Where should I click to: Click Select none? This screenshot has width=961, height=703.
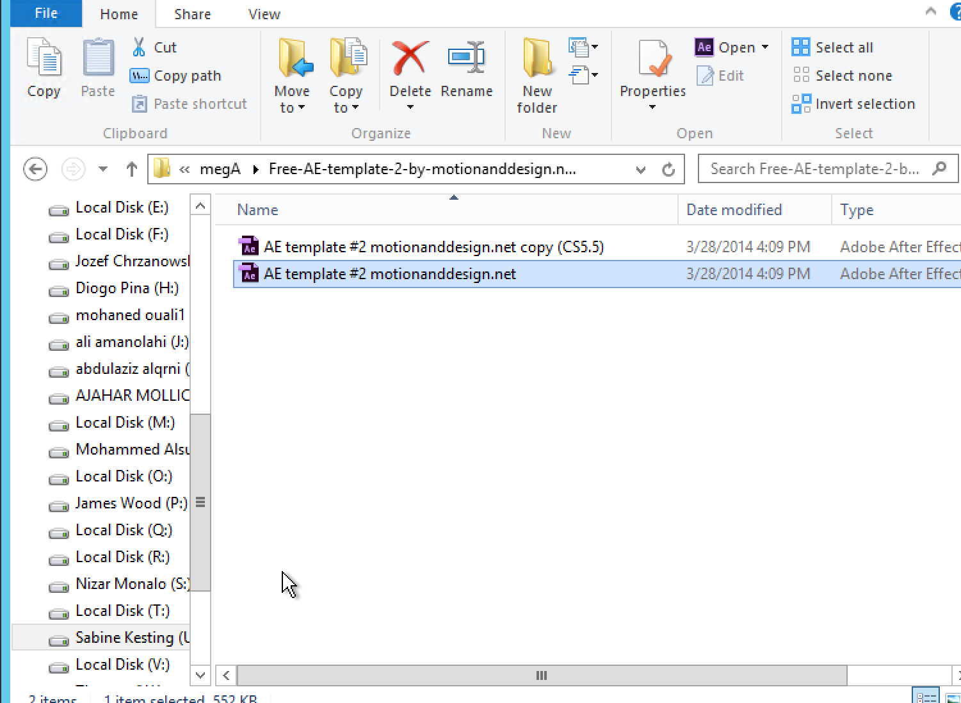point(843,76)
